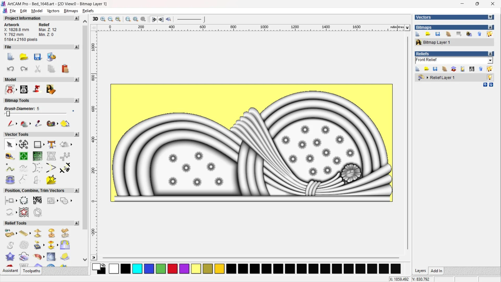Image resolution: width=501 pixels, height=282 pixels.
Task: Pick the red color swatch
Action: [x=172, y=269]
